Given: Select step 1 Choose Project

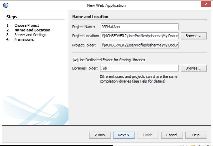Looking at the screenshot, I should 27,25.
